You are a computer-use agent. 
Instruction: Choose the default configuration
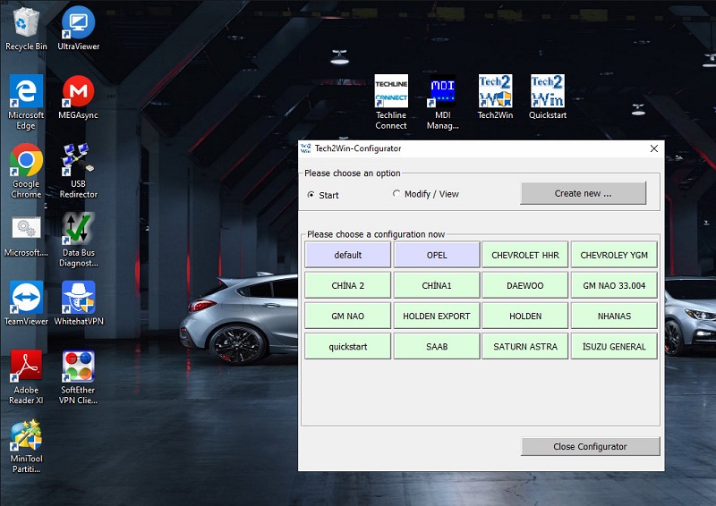tap(347, 255)
